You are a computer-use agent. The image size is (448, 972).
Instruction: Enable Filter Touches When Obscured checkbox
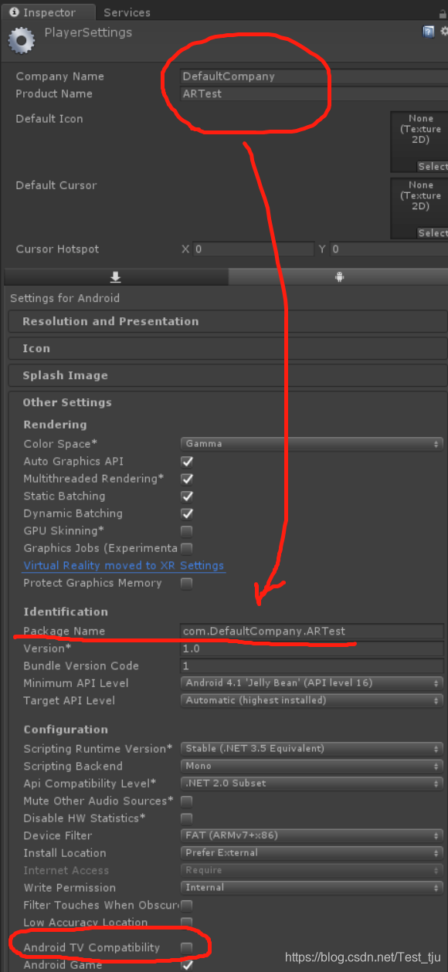click(186, 905)
